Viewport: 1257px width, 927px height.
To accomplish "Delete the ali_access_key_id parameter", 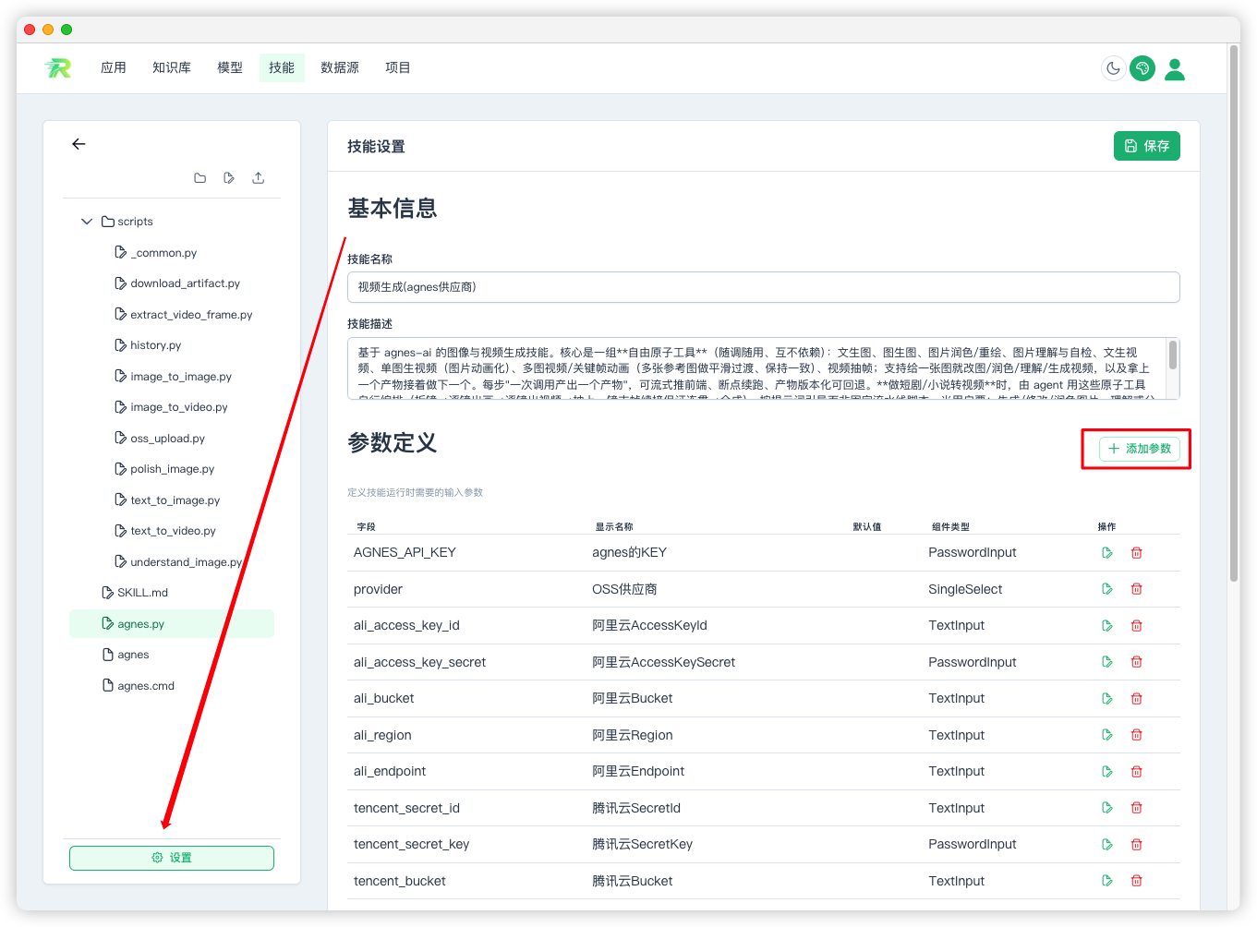I will [1137, 626].
